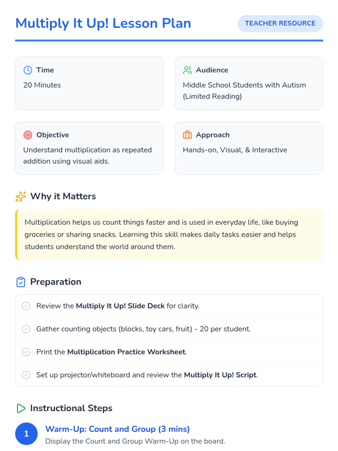Image resolution: width=338 pixels, height=451 pixels.
Task: Select the Multiply It Up! Lesson Plan title
Action: click(103, 23)
